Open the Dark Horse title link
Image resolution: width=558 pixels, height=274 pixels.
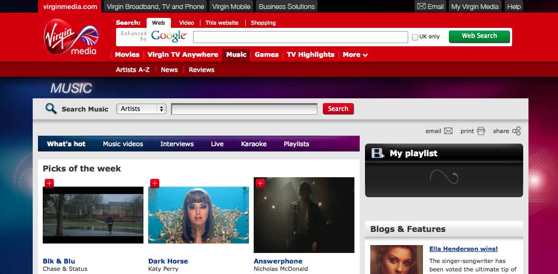click(168, 261)
